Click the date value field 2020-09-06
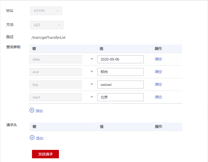Viewport: 208px width, 162px height. 121,59
